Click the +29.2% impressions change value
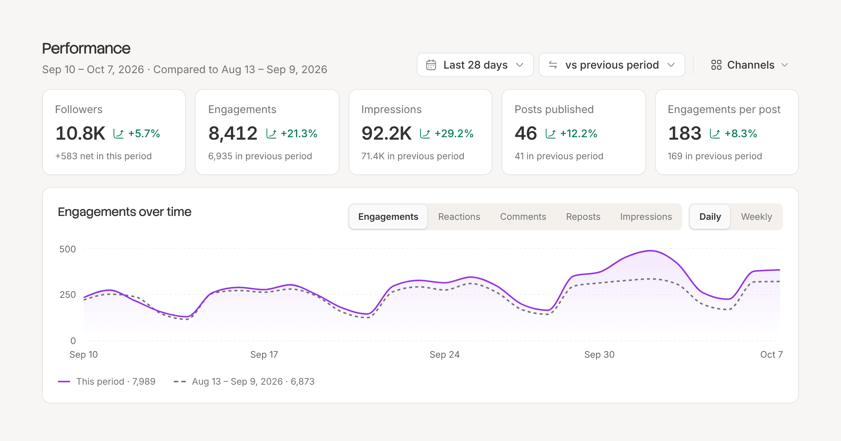The height and width of the screenshot is (441, 841). pos(454,134)
